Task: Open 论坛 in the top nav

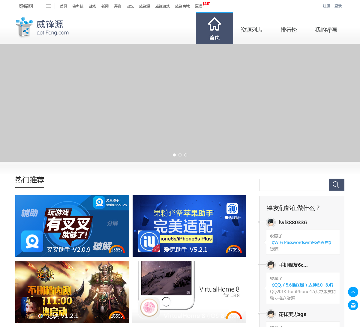Action: click(130, 6)
